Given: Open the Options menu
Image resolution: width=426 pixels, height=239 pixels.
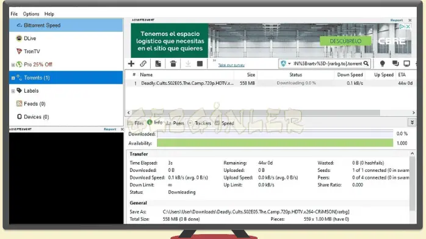Looking at the screenshot, I should [x=31, y=14].
